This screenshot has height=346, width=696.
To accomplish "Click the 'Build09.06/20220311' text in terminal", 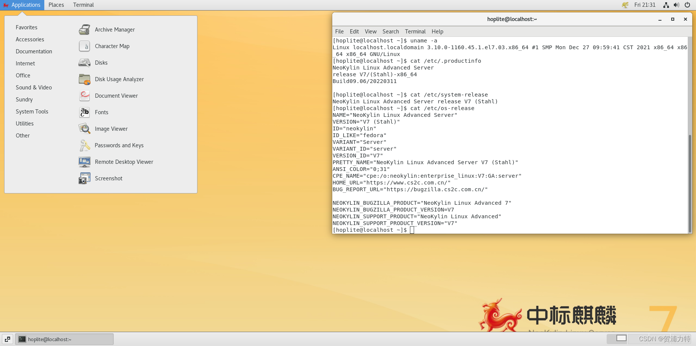I will 365,81.
